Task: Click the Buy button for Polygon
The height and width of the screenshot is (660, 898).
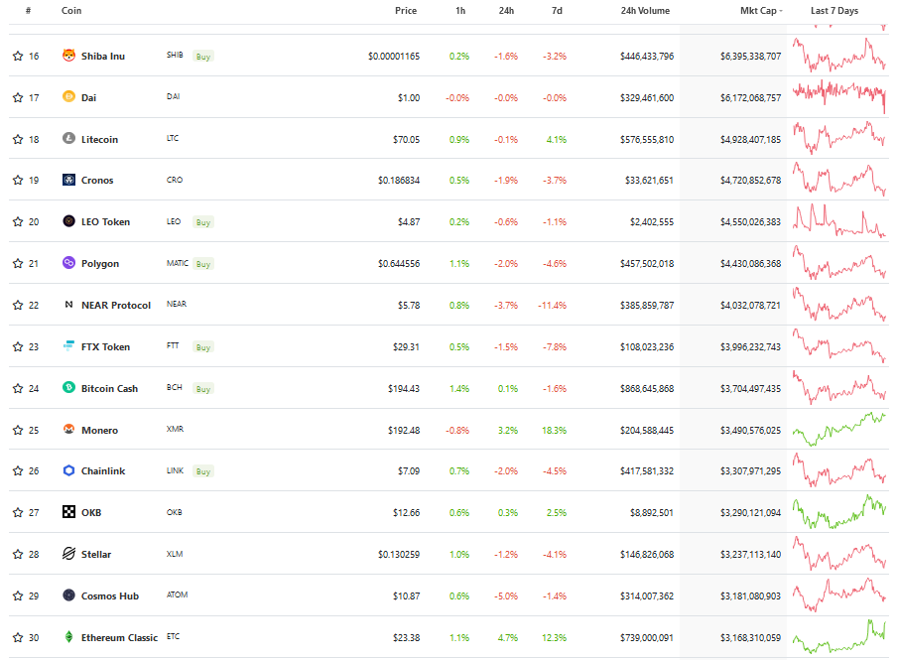Action: click(x=203, y=264)
